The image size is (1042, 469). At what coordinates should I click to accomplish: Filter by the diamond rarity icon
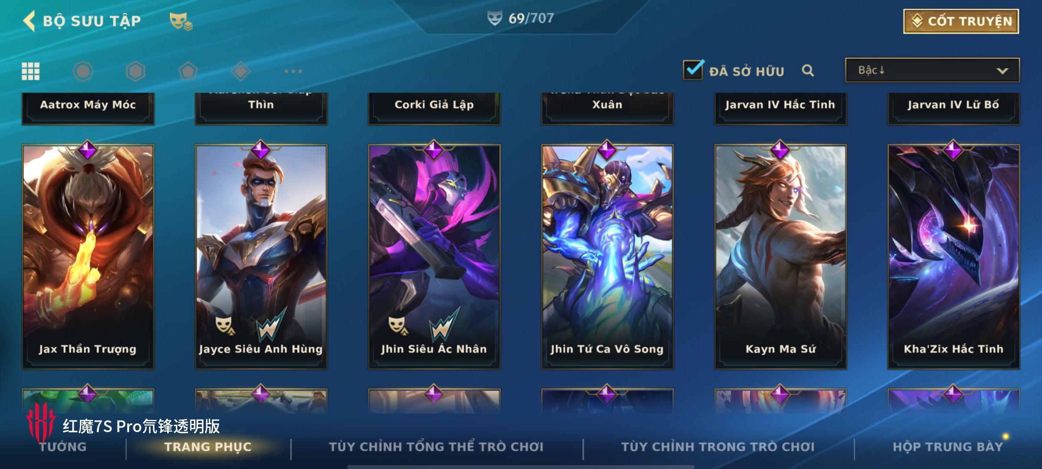tap(241, 71)
